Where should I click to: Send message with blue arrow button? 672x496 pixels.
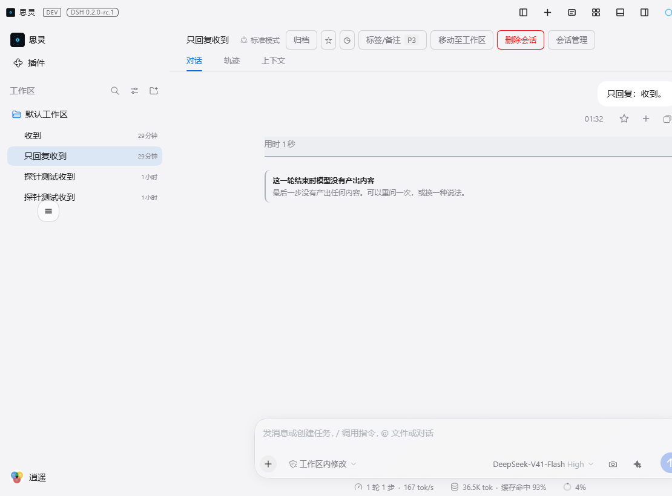pyautogui.click(x=667, y=463)
